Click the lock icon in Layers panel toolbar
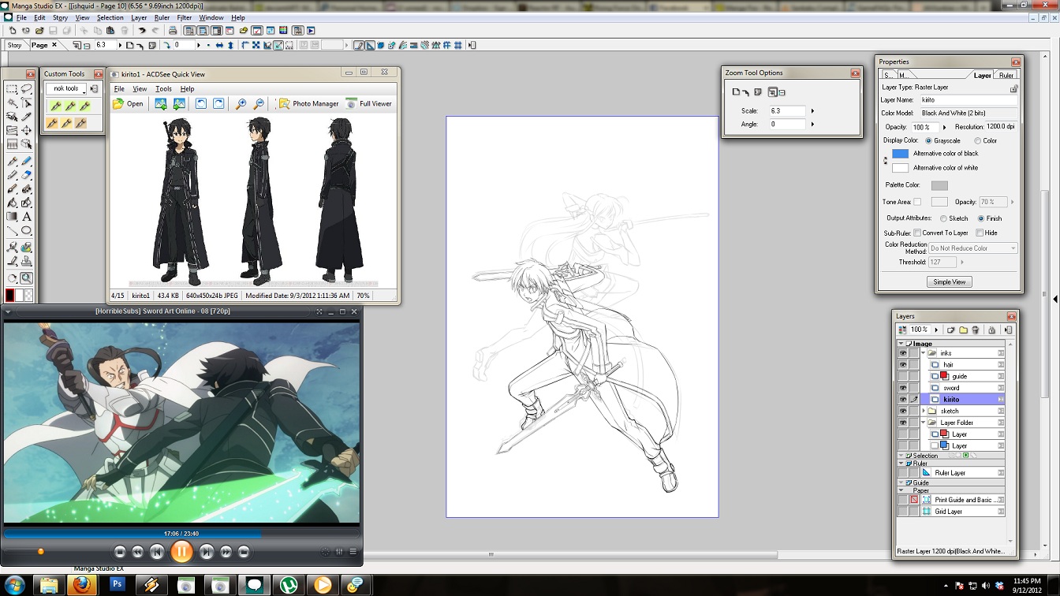Viewport: 1060px width, 596px height. coord(992,330)
